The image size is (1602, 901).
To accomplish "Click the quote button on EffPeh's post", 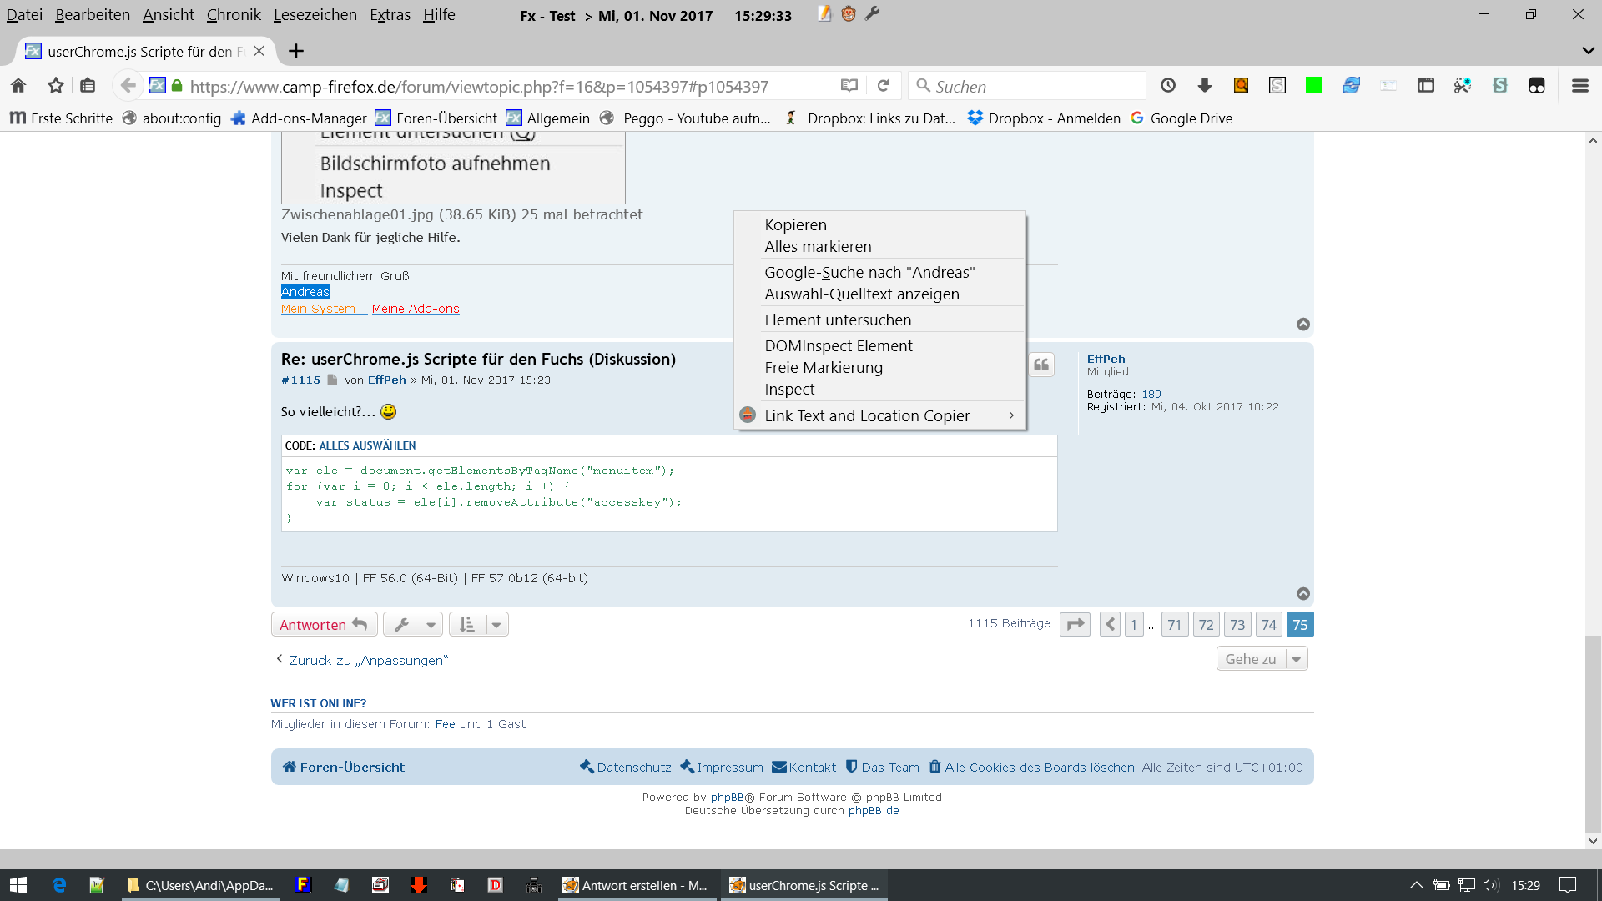I will (x=1041, y=365).
